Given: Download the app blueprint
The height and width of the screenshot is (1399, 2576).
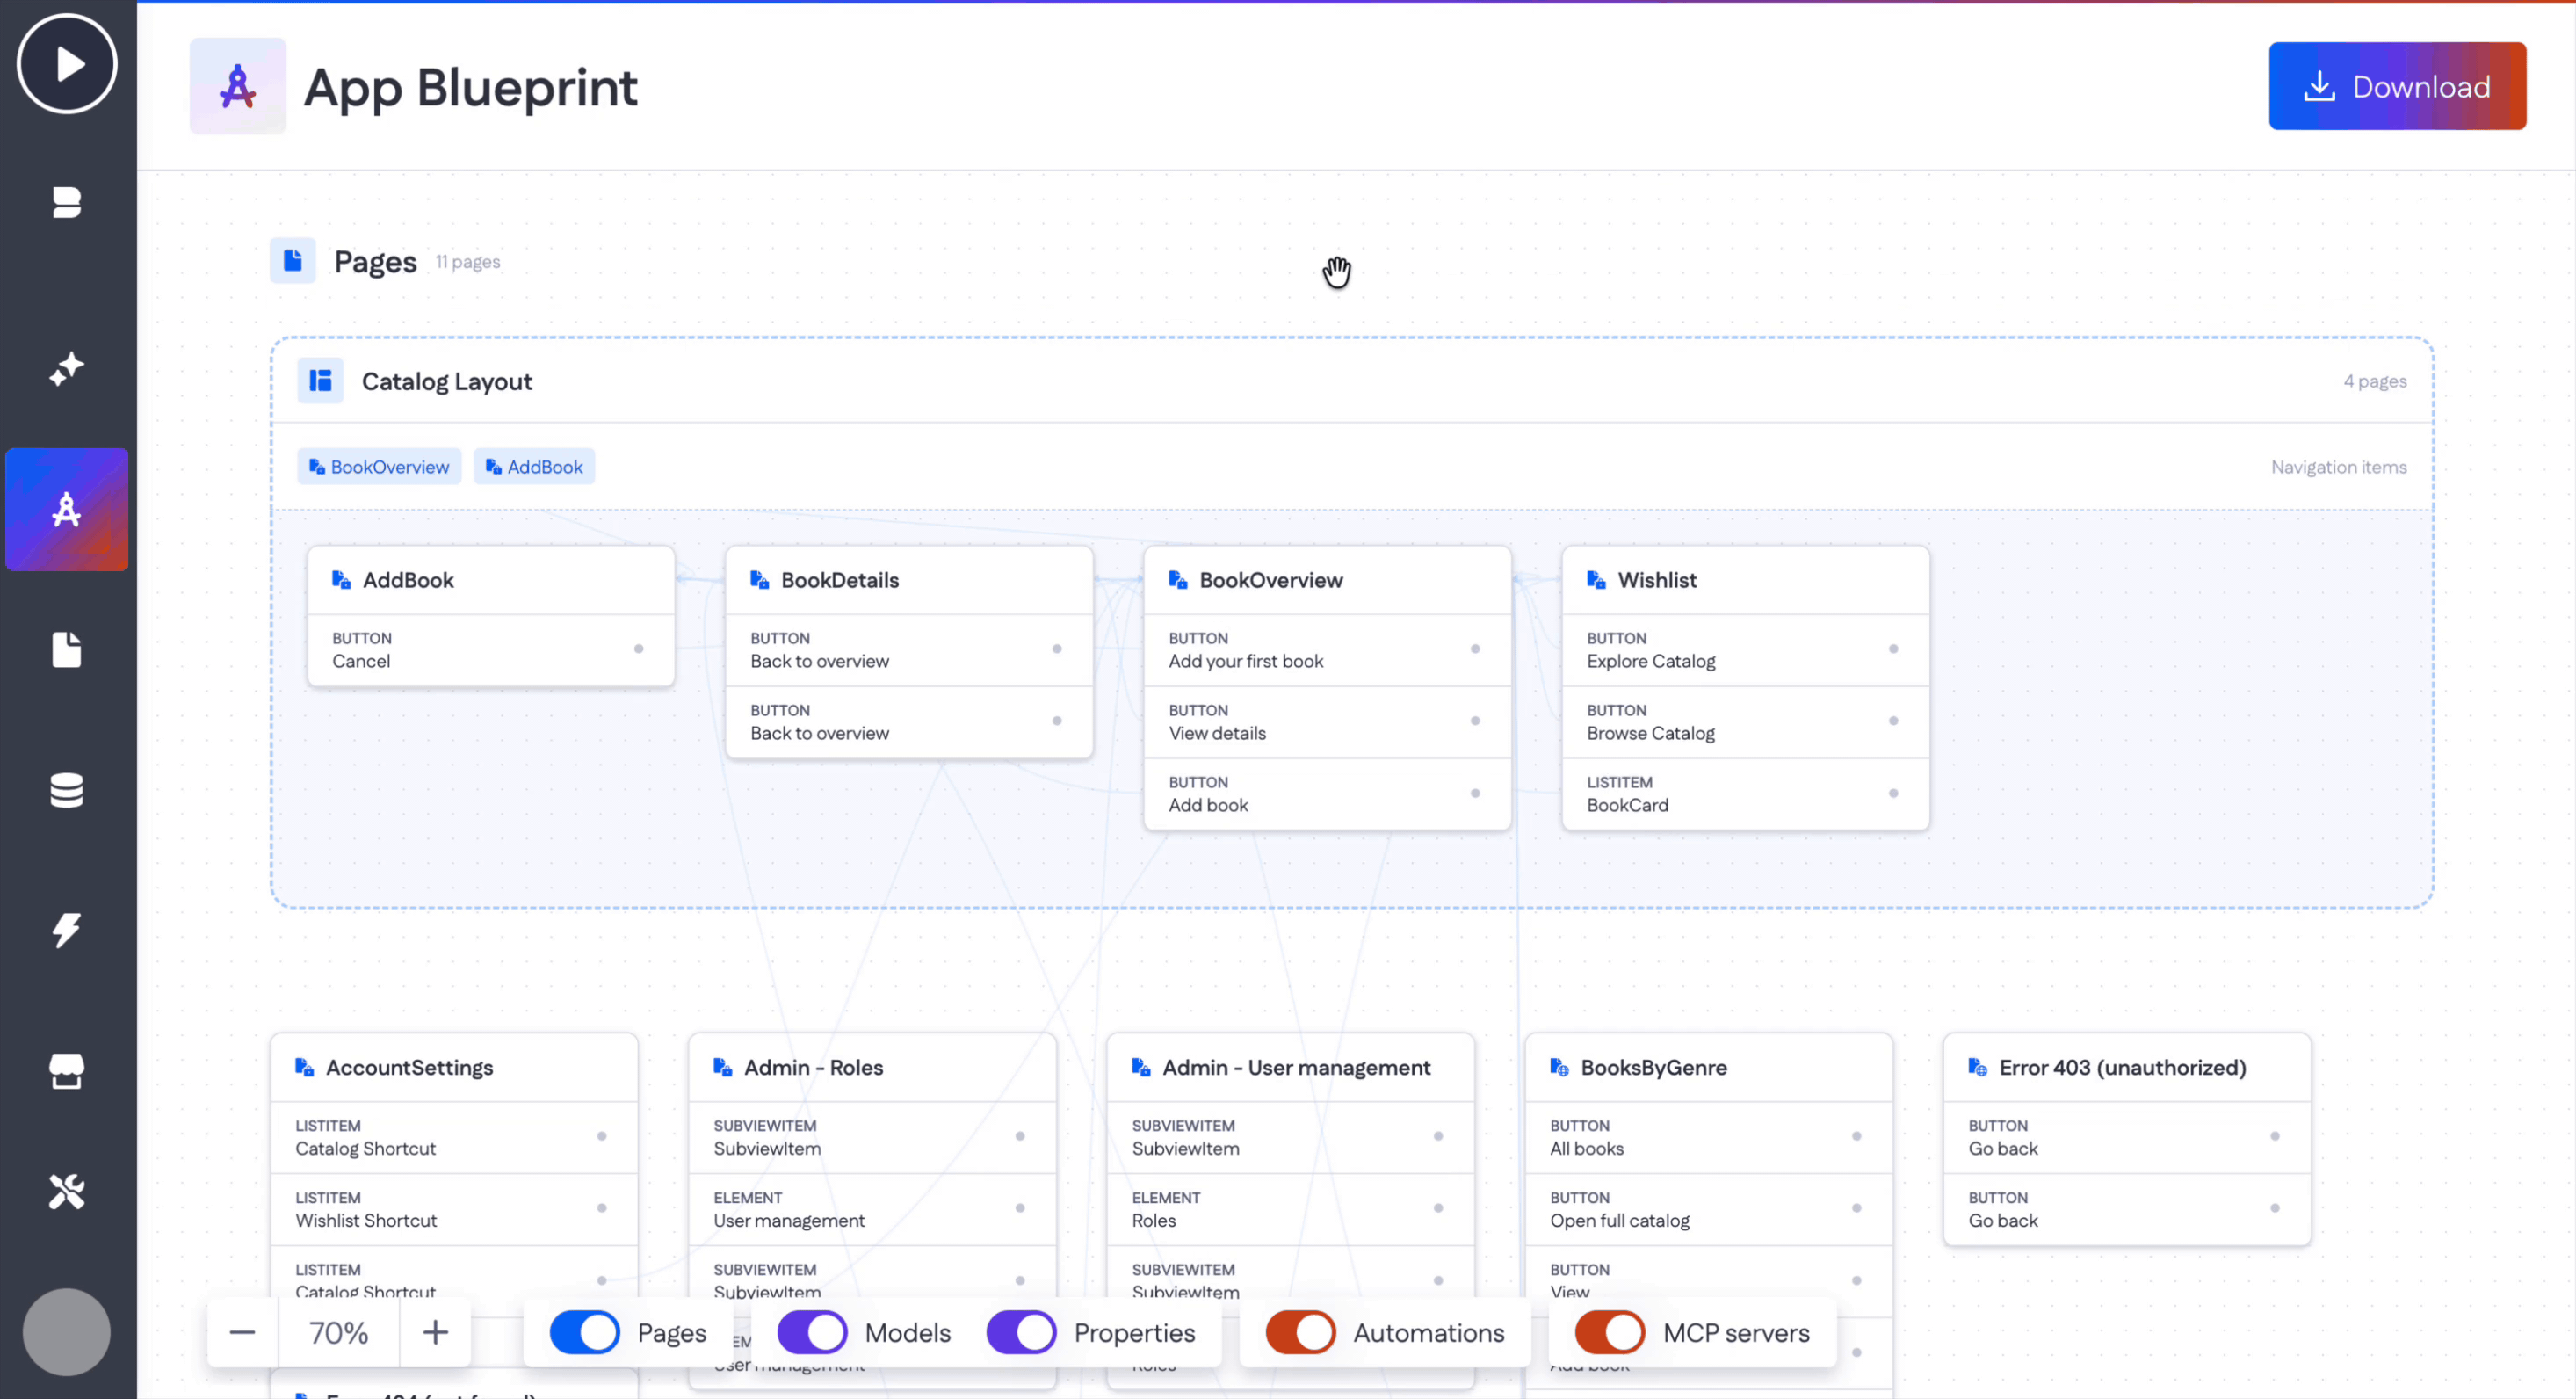Looking at the screenshot, I should coord(2397,86).
